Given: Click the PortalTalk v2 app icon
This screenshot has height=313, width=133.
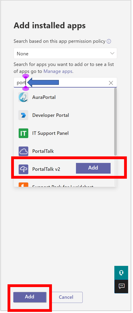Looking at the screenshot, I should [23, 169].
